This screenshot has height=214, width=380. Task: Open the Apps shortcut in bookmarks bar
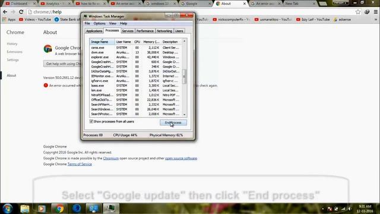tap(9, 20)
